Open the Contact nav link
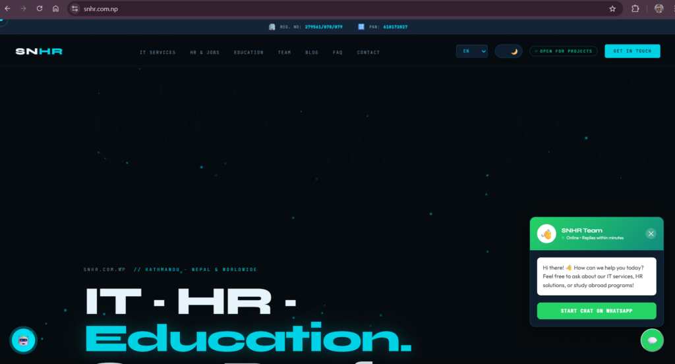Image resolution: width=675 pixels, height=364 pixels. (x=368, y=53)
